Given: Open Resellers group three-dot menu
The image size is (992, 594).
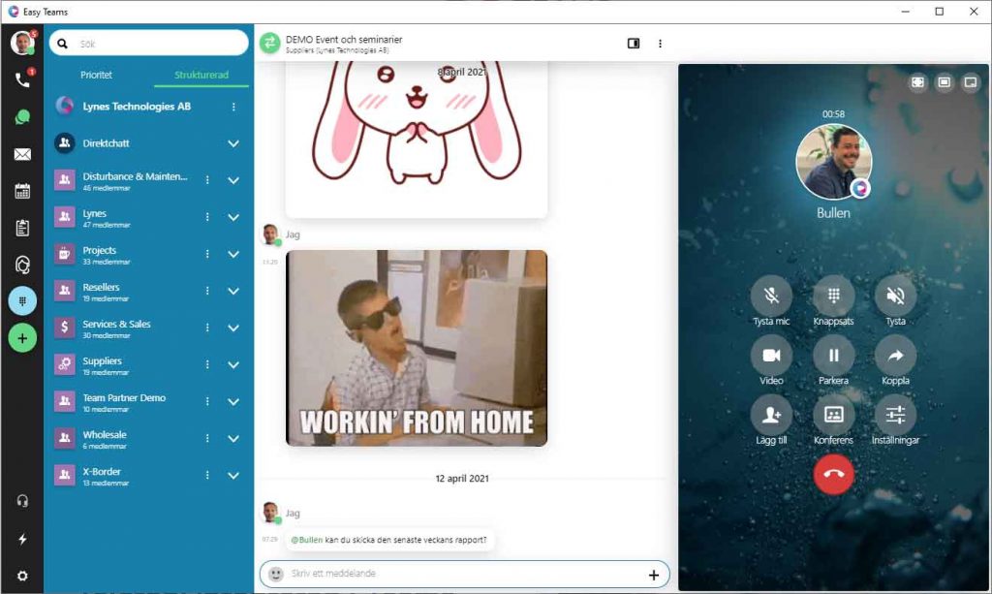Looking at the screenshot, I should tap(207, 291).
